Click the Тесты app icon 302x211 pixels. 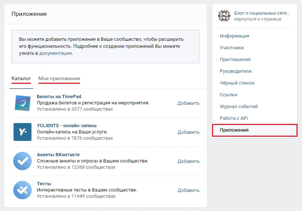tap(22, 190)
